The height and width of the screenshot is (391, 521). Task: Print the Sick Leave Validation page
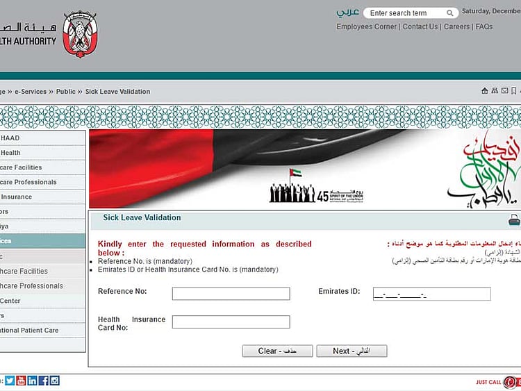point(514,220)
